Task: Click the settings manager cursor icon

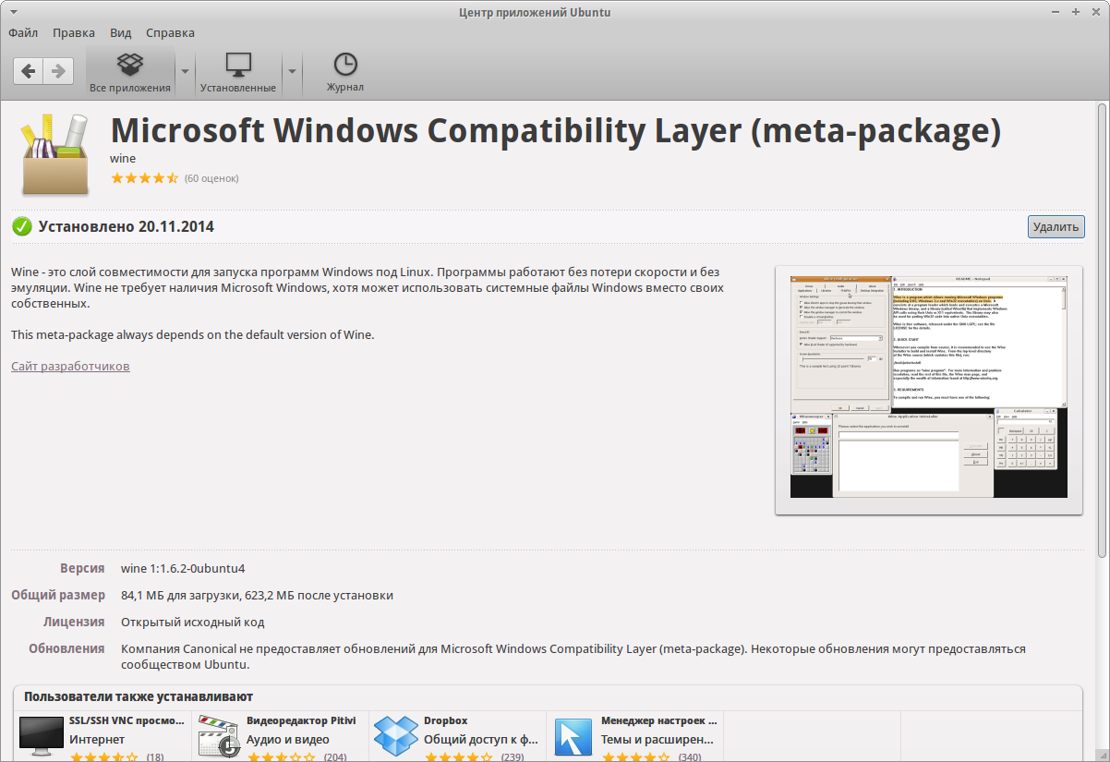Action: point(573,737)
